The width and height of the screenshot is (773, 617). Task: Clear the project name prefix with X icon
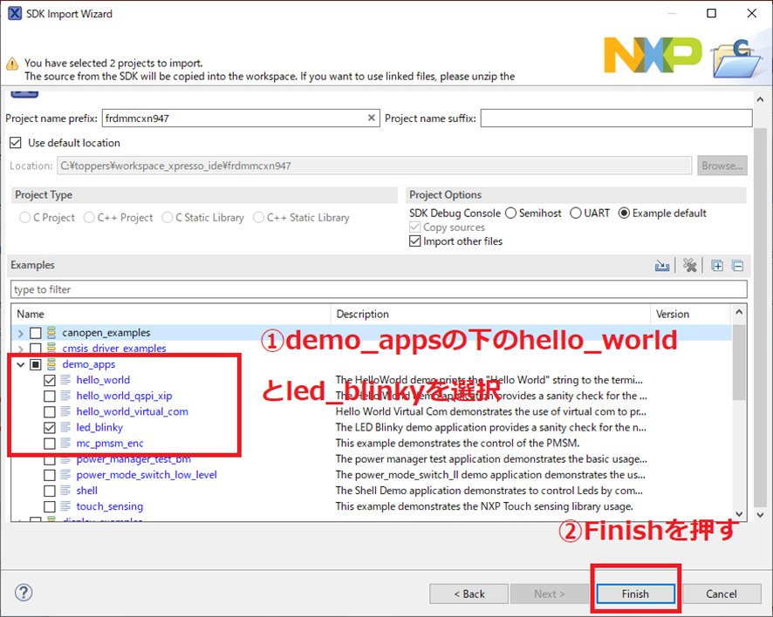[371, 118]
